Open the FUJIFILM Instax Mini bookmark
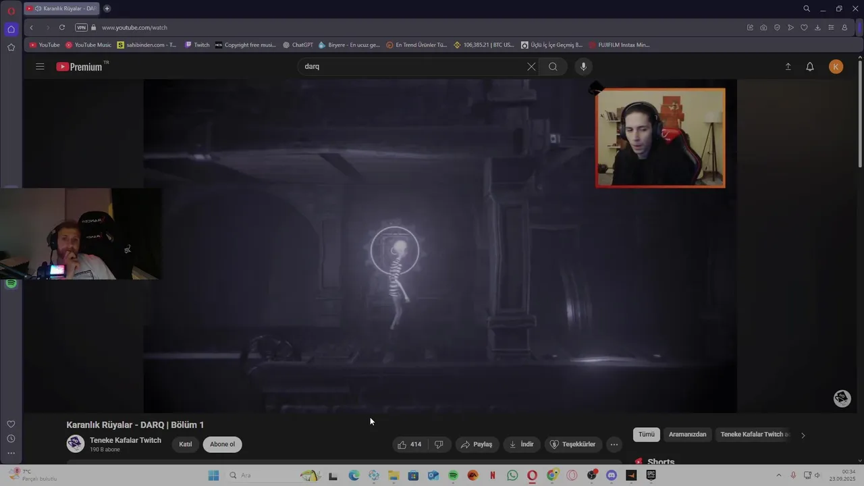The height and width of the screenshot is (486, 864). tap(619, 45)
